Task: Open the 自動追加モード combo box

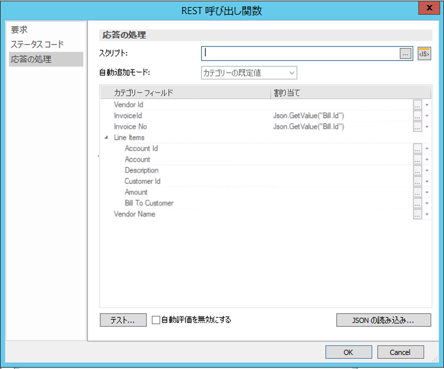Action: (x=249, y=73)
